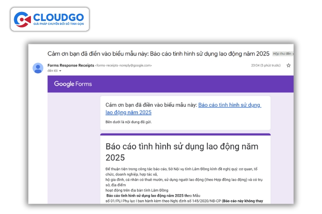322x214 pixels.
Task: Click the sender address forms-receipts-noreply@google.com
Action: point(123,65)
